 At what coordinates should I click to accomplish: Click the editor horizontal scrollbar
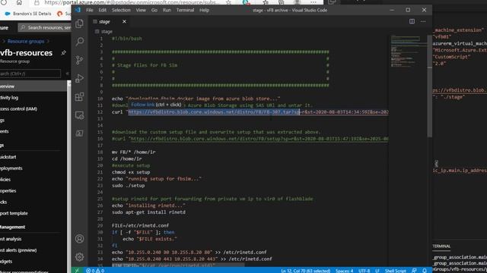coord(178,265)
